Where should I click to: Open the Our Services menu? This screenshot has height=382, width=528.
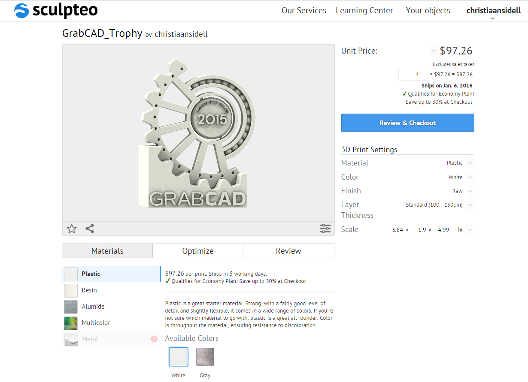(x=304, y=11)
